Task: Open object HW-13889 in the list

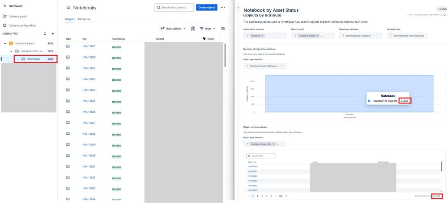Action: (89, 145)
